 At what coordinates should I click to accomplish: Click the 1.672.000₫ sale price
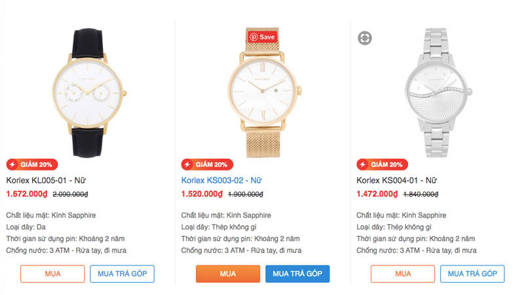tap(27, 194)
